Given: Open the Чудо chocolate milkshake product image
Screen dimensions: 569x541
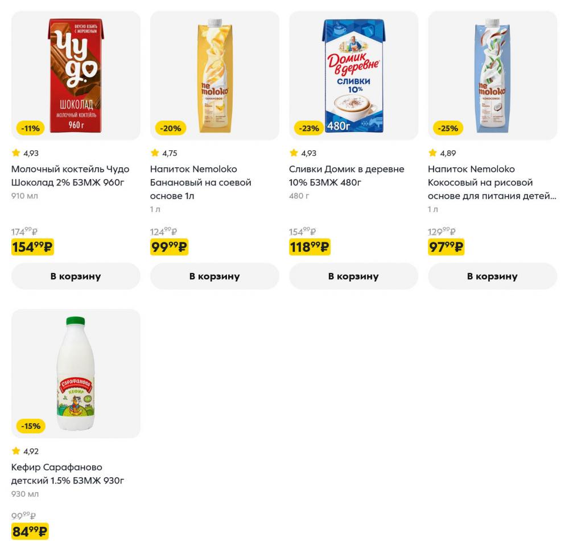Looking at the screenshot, I should coord(76,75).
